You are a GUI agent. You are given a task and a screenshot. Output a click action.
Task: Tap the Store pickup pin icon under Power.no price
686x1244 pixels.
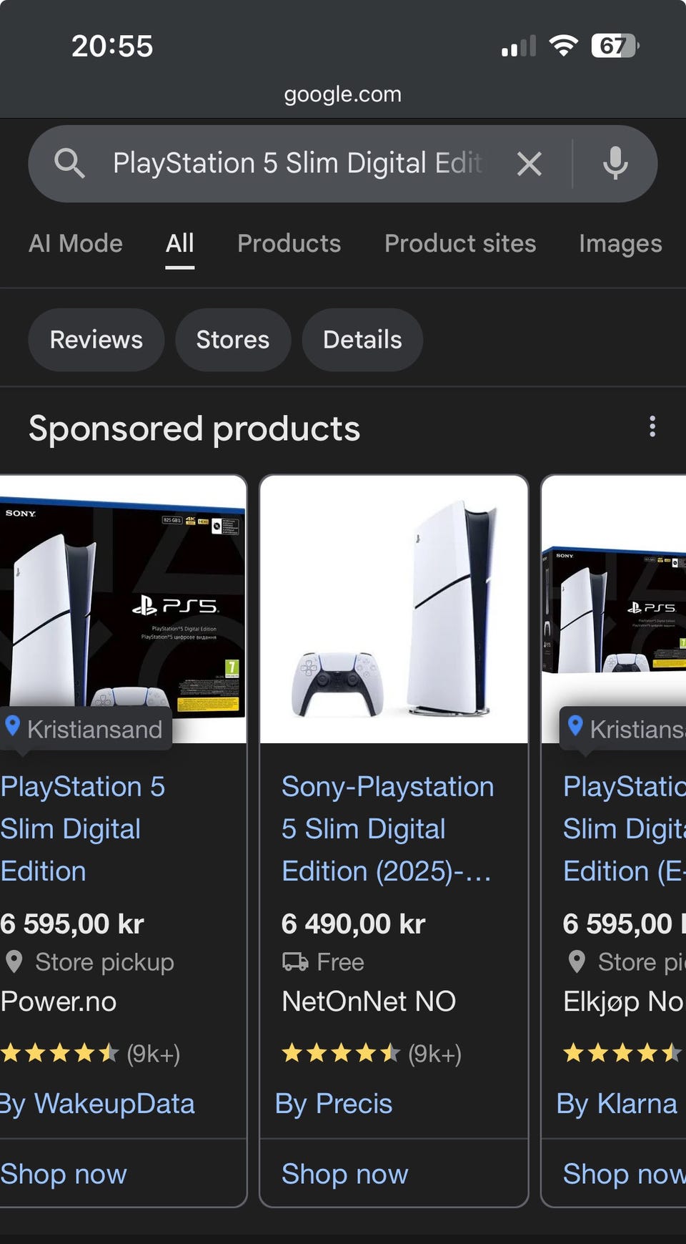coord(14,962)
